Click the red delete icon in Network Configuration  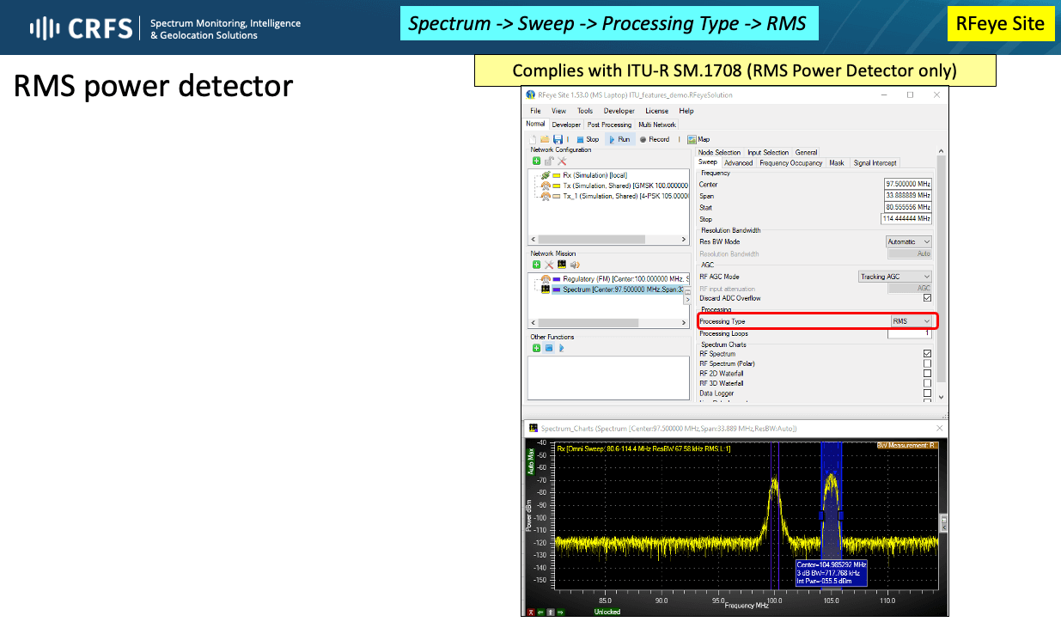click(x=560, y=160)
